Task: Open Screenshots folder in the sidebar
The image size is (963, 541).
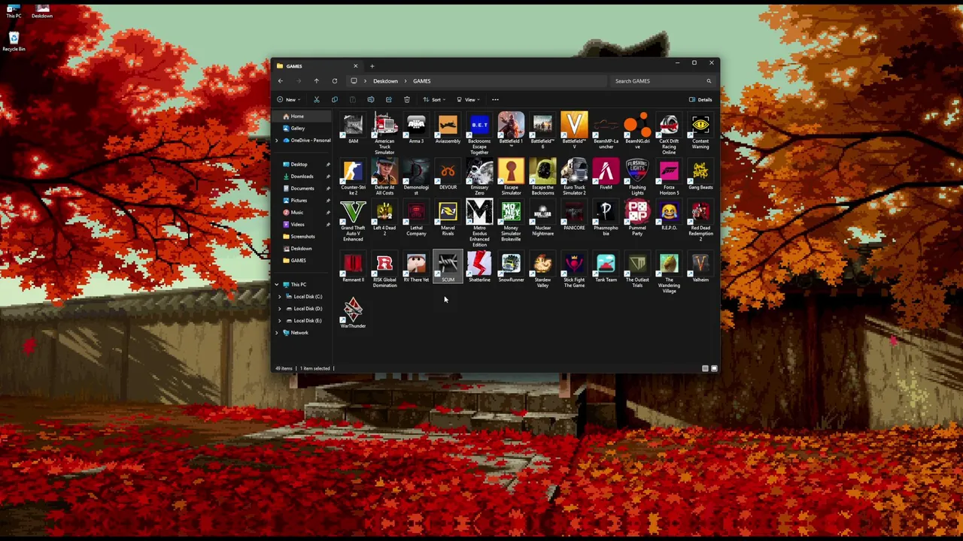Action: coord(302,237)
